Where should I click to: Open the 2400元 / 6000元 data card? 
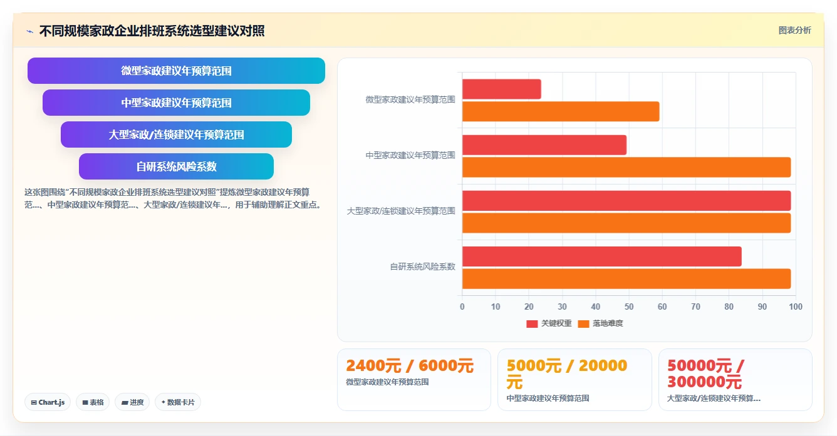414,380
